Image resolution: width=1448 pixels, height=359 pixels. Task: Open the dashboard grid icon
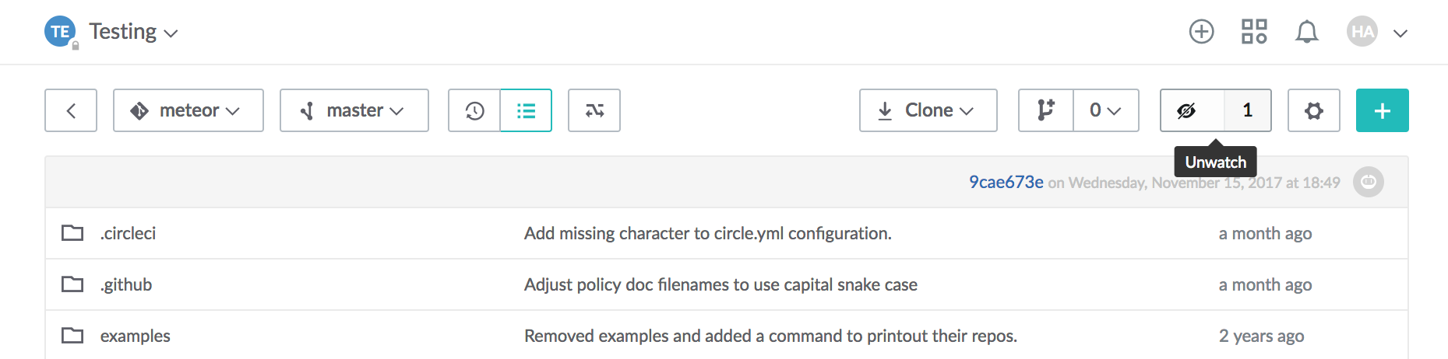coord(1254,32)
